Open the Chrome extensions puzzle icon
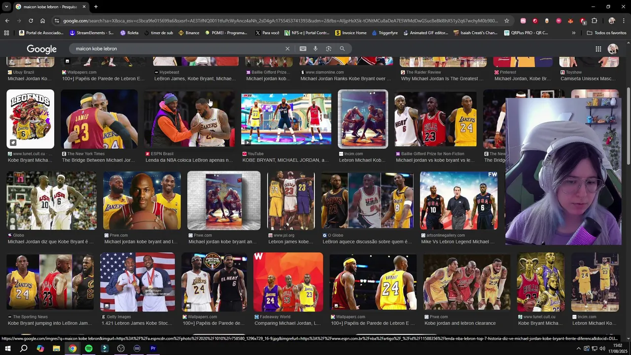Image resolution: width=631 pixels, height=355 pixels. 594,21
